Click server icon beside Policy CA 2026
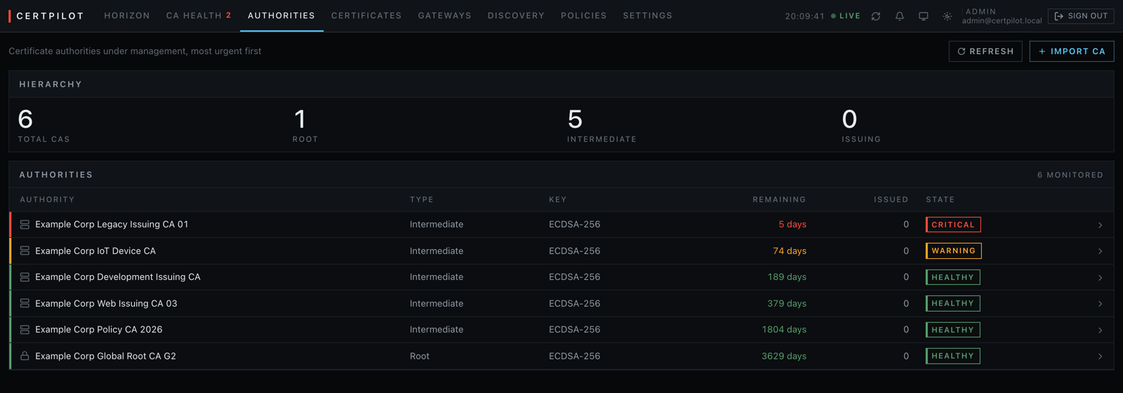Image resolution: width=1123 pixels, height=393 pixels. (25, 329)
